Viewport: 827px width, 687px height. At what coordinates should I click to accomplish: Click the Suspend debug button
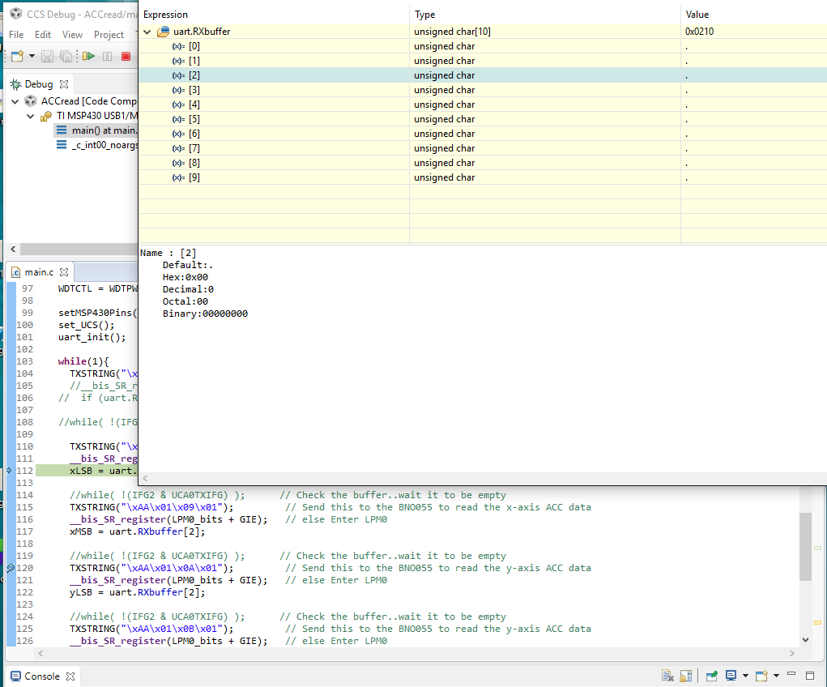coord(107,57)
